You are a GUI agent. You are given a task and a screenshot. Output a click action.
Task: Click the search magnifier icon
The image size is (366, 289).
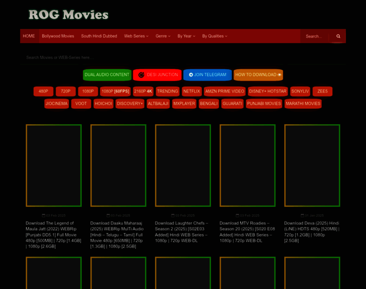[338, 36]
